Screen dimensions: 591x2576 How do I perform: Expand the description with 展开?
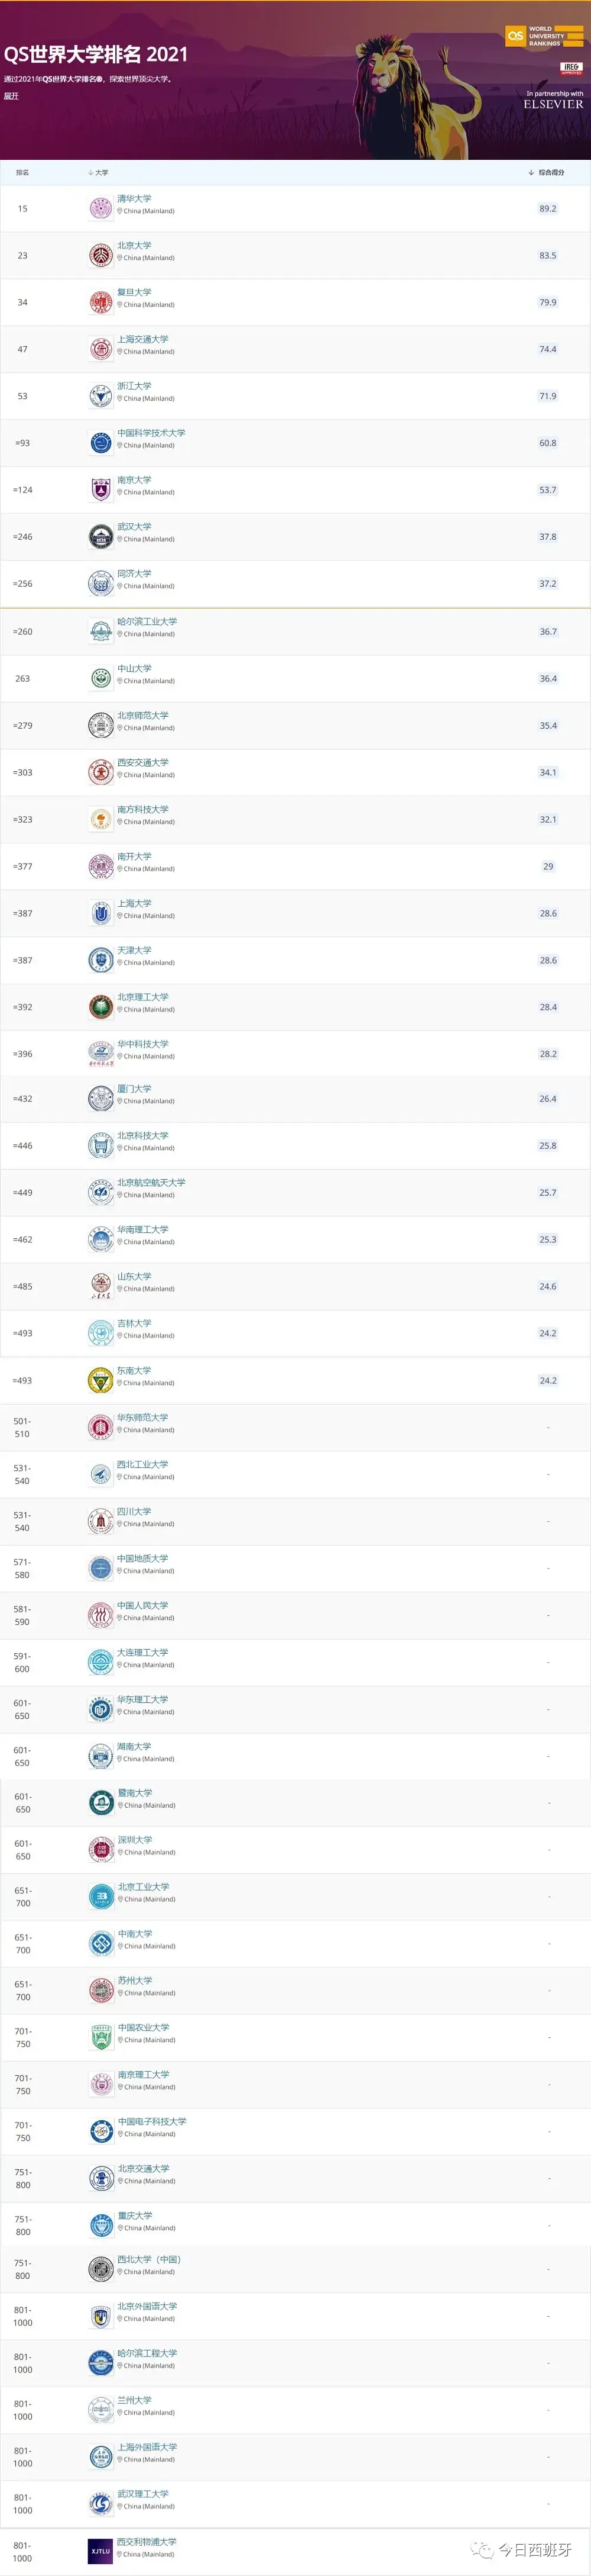pos(11,96)
